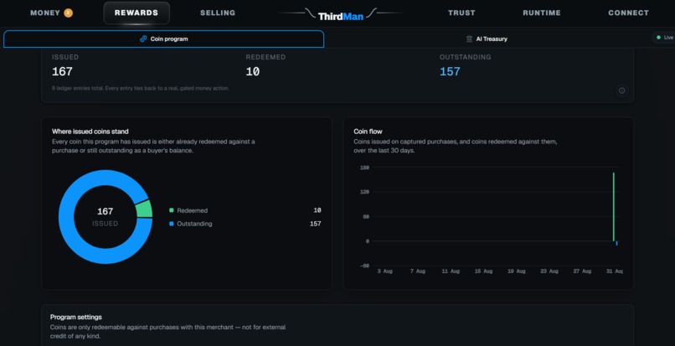Click the green Redeemed donut segment
The image size is (675, 346).
(144, 209)
